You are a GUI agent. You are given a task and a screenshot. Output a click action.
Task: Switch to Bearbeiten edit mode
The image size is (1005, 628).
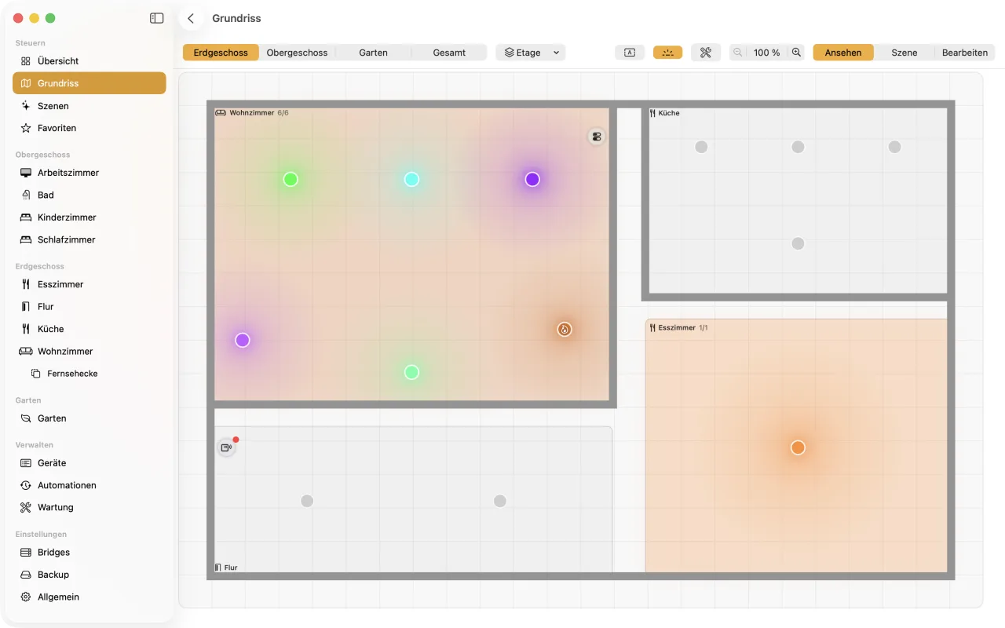(965, 53)
